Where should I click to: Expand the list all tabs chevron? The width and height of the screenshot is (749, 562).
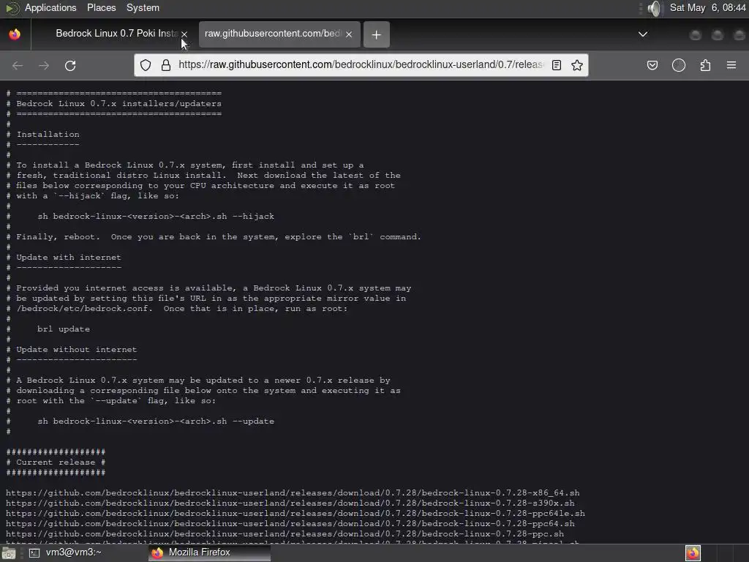643,34
